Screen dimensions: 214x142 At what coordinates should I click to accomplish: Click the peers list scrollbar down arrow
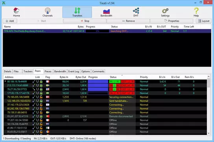(x=208, y=133)
